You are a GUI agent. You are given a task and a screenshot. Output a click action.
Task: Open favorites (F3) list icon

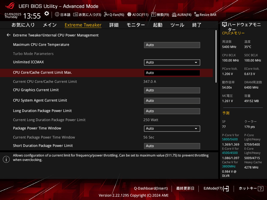pyautogui.click(x=76, y=15)
